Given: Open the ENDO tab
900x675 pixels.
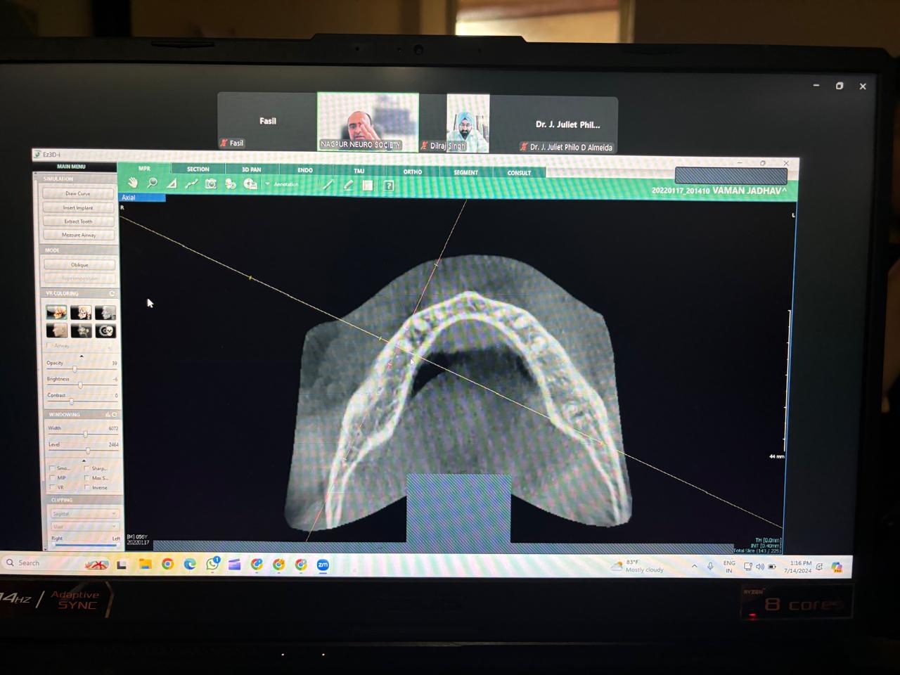Looking at the screenshot, I should point(304,170).
